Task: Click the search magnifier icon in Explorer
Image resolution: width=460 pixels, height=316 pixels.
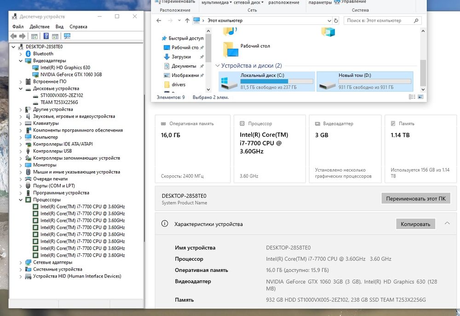Action: [416, 21]
